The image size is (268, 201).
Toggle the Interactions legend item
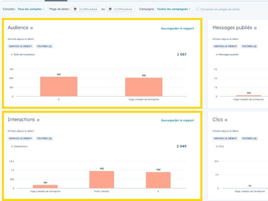19,146
